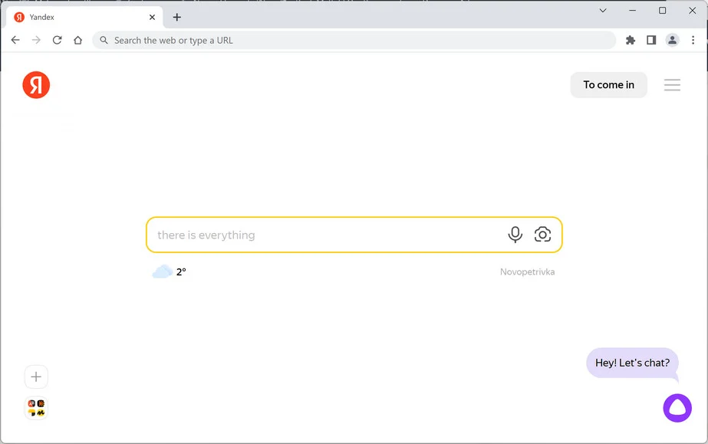Image resolution: width=708 pixels, height=444 pixels.
Task: Open the browser profile avatar
Action: [x=672, y=40]
